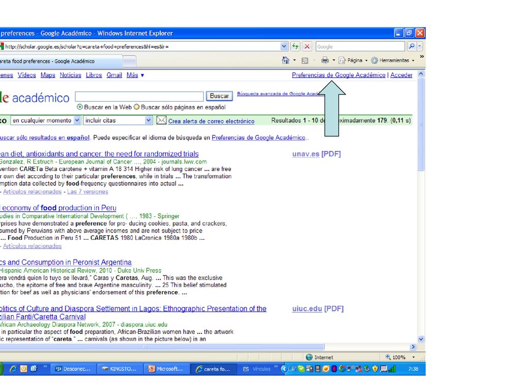
Task: Click the Gmail navigation link
Action: coord(114,75)
